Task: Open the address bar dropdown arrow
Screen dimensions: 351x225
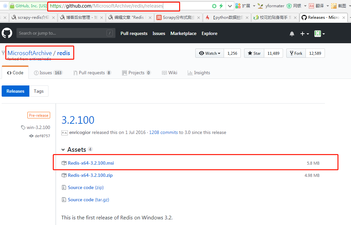Action: 230,6
